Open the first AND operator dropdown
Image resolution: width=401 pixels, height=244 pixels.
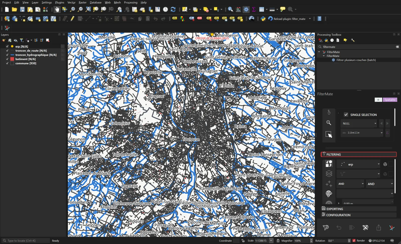(350, 184)
